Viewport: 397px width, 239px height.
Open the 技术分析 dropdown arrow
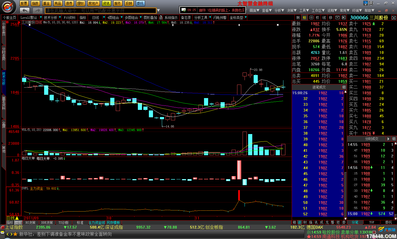coord(60,17)
